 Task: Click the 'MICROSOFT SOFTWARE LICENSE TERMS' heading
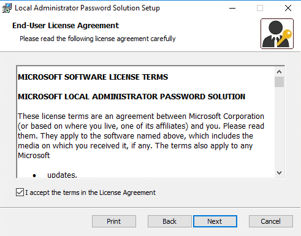coord(93,77)
